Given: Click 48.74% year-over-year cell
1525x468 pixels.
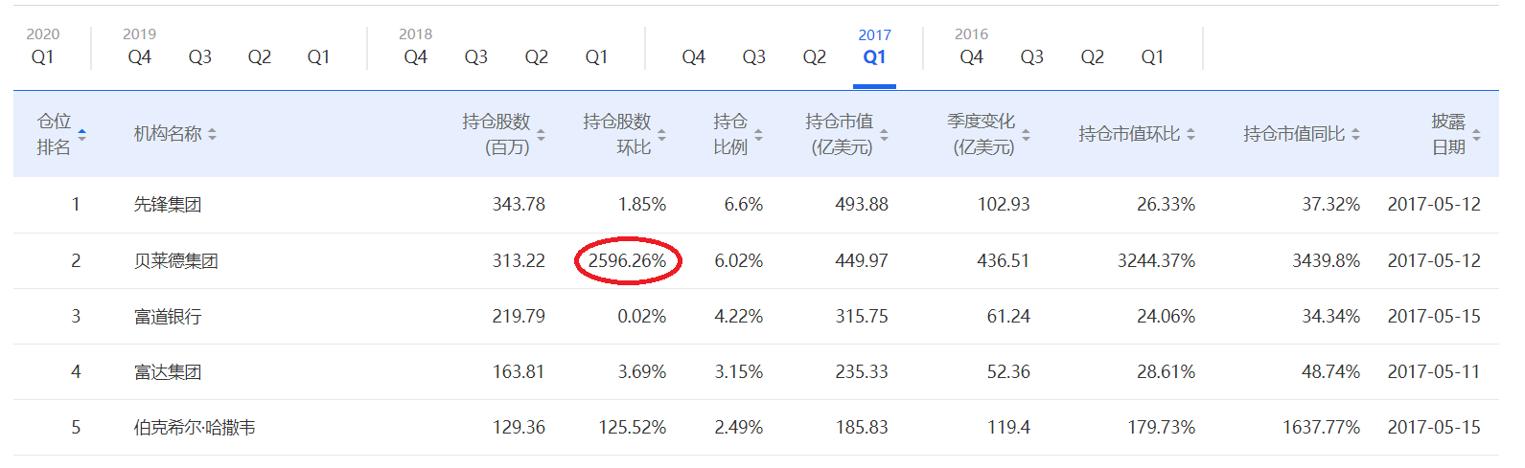Looking at the screenshot, I should (1330, 372).
